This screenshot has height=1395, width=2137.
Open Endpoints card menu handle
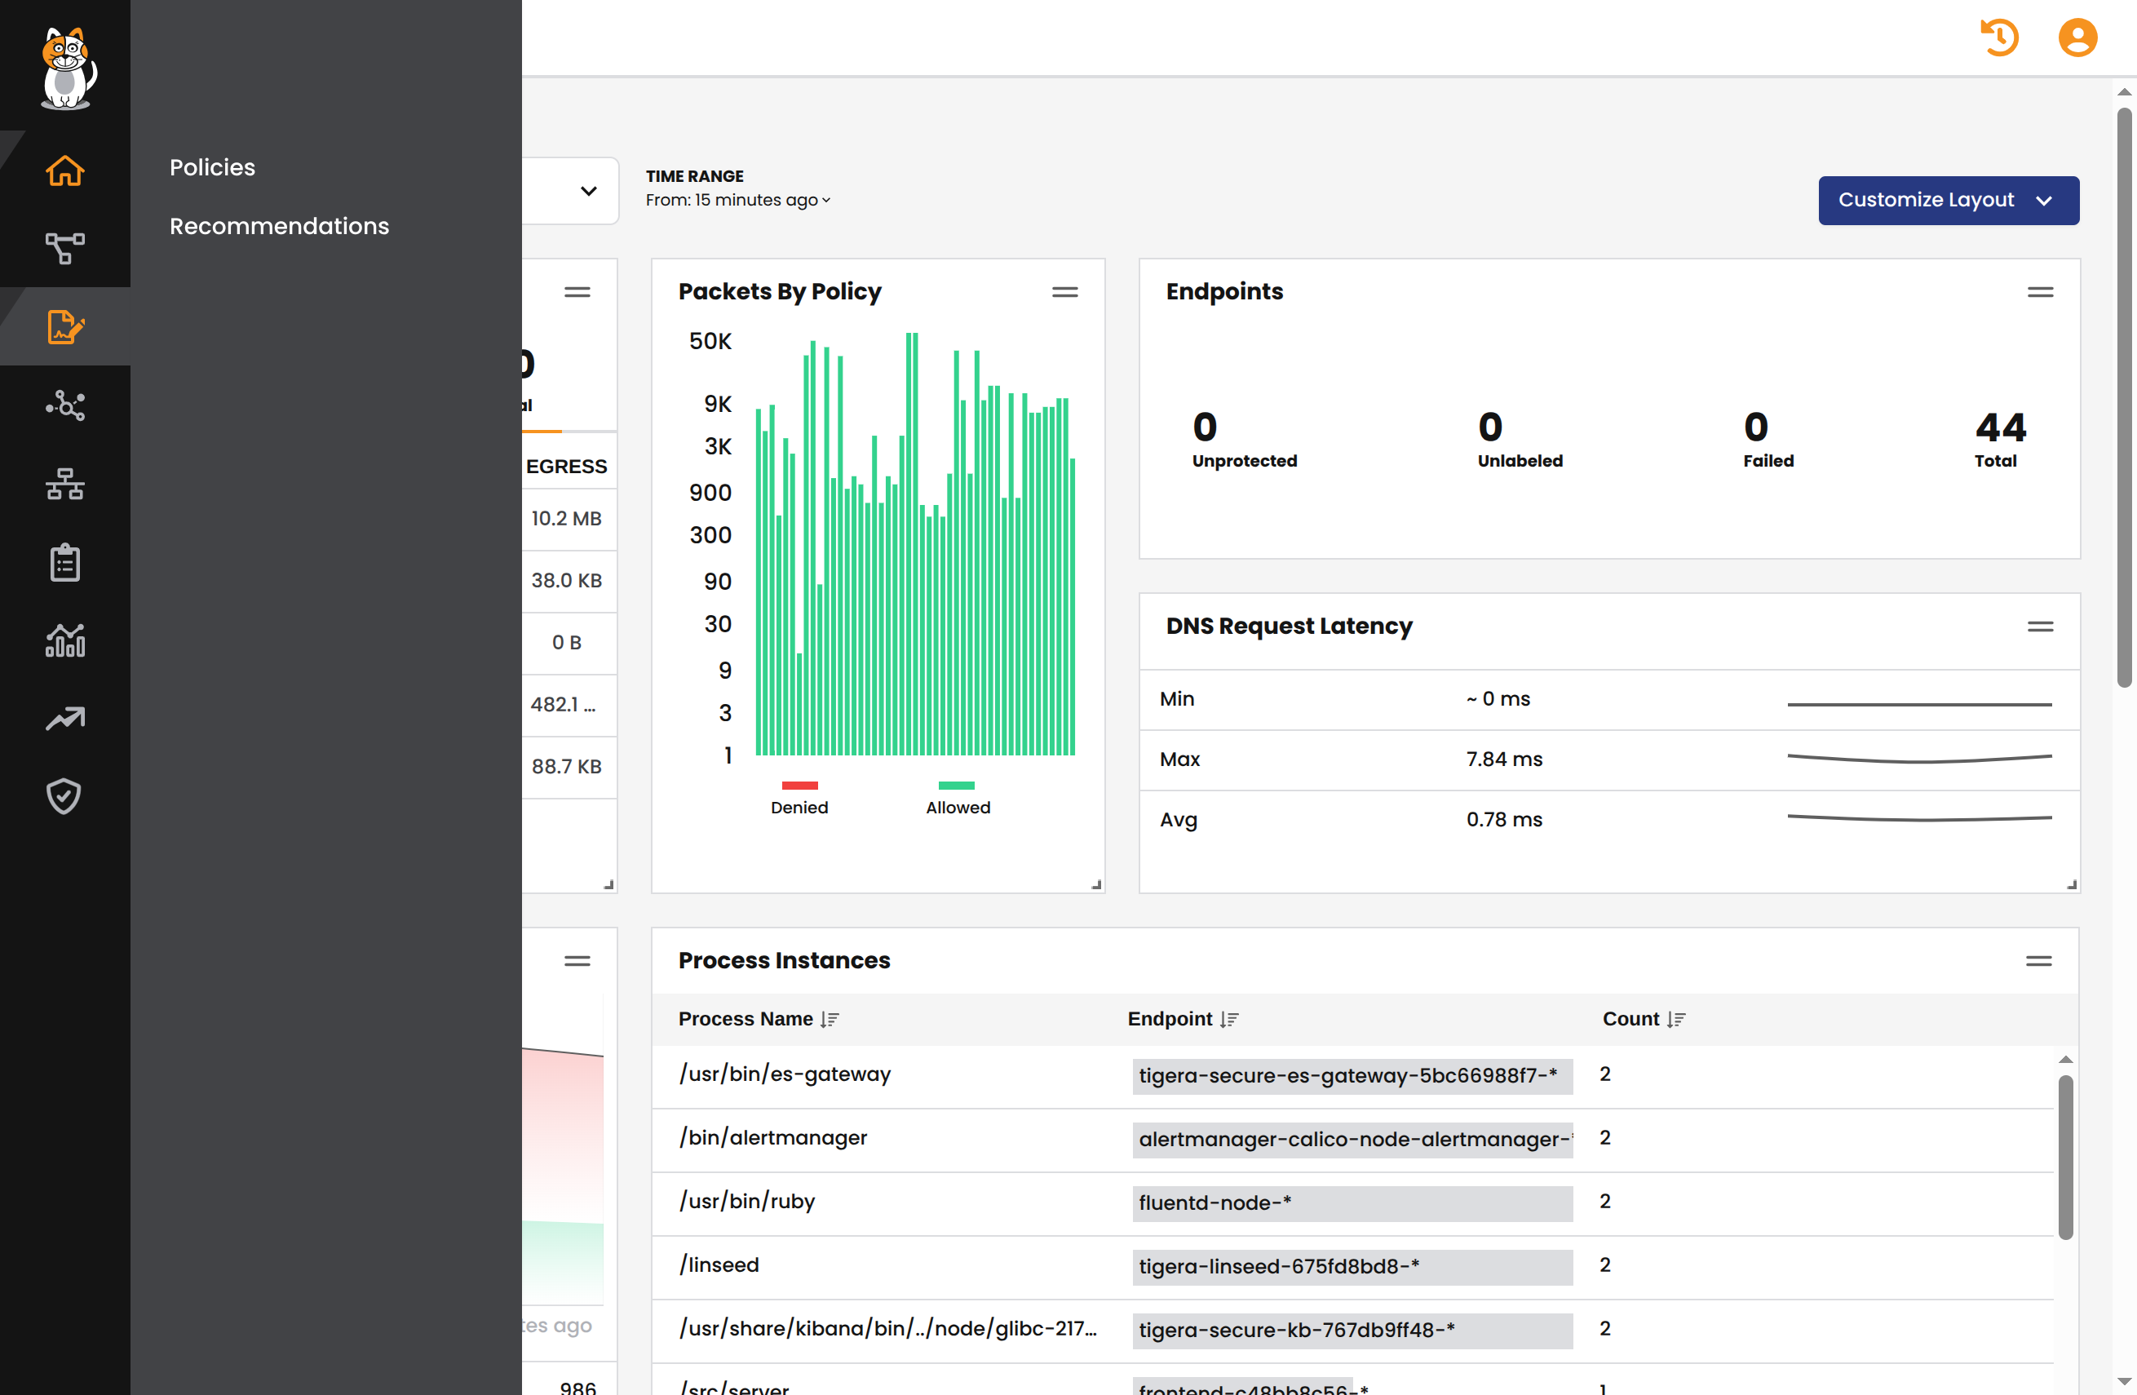tap(2040, 292)
